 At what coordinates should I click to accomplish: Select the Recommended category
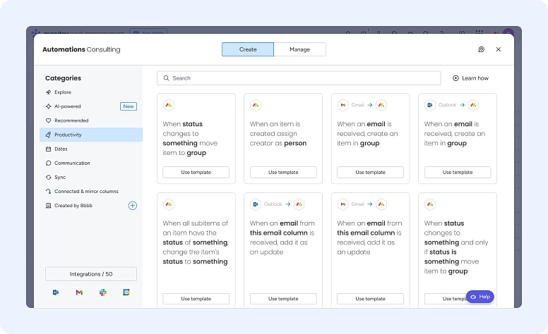71,120
